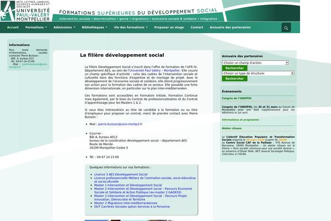Click the '34199 Montpellier Cedex 5' address line
Viewport: 331px width, 221px height.
[x=109, y=148]
